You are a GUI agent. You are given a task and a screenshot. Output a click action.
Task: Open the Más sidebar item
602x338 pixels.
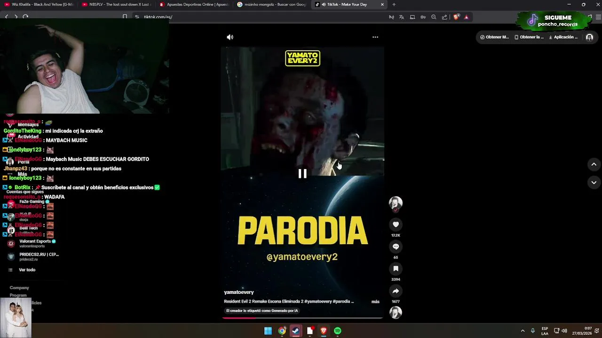point(18,174)
